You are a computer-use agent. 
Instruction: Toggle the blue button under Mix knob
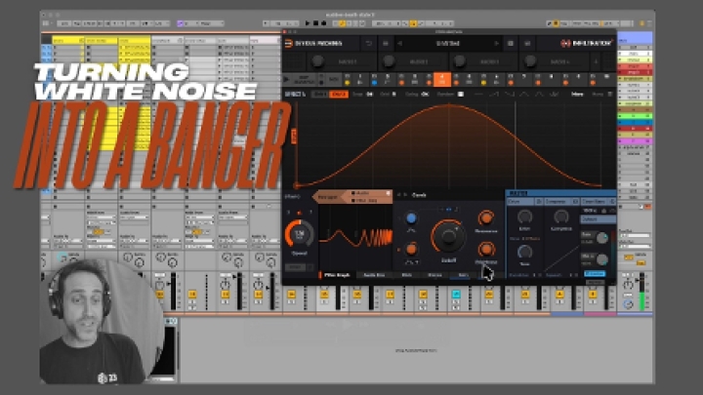tap(595, 274)
